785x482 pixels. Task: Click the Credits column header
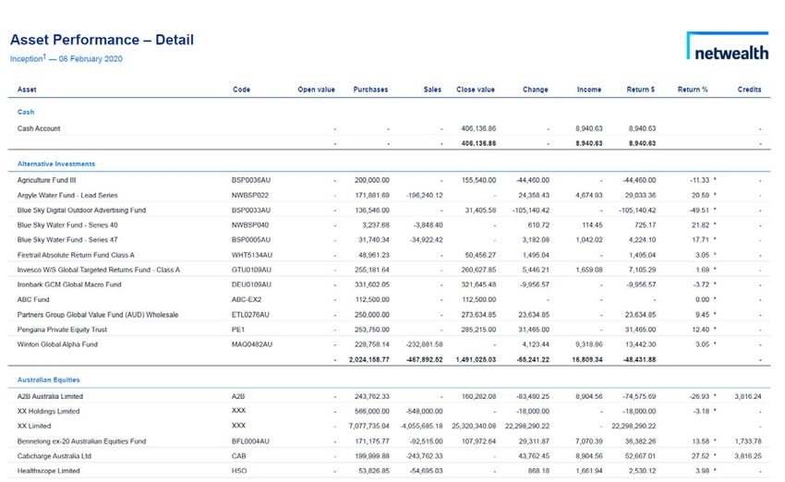click(x=749, y=90)
